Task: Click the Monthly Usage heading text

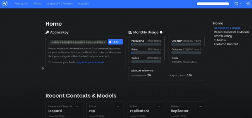Action: point(146,33)
